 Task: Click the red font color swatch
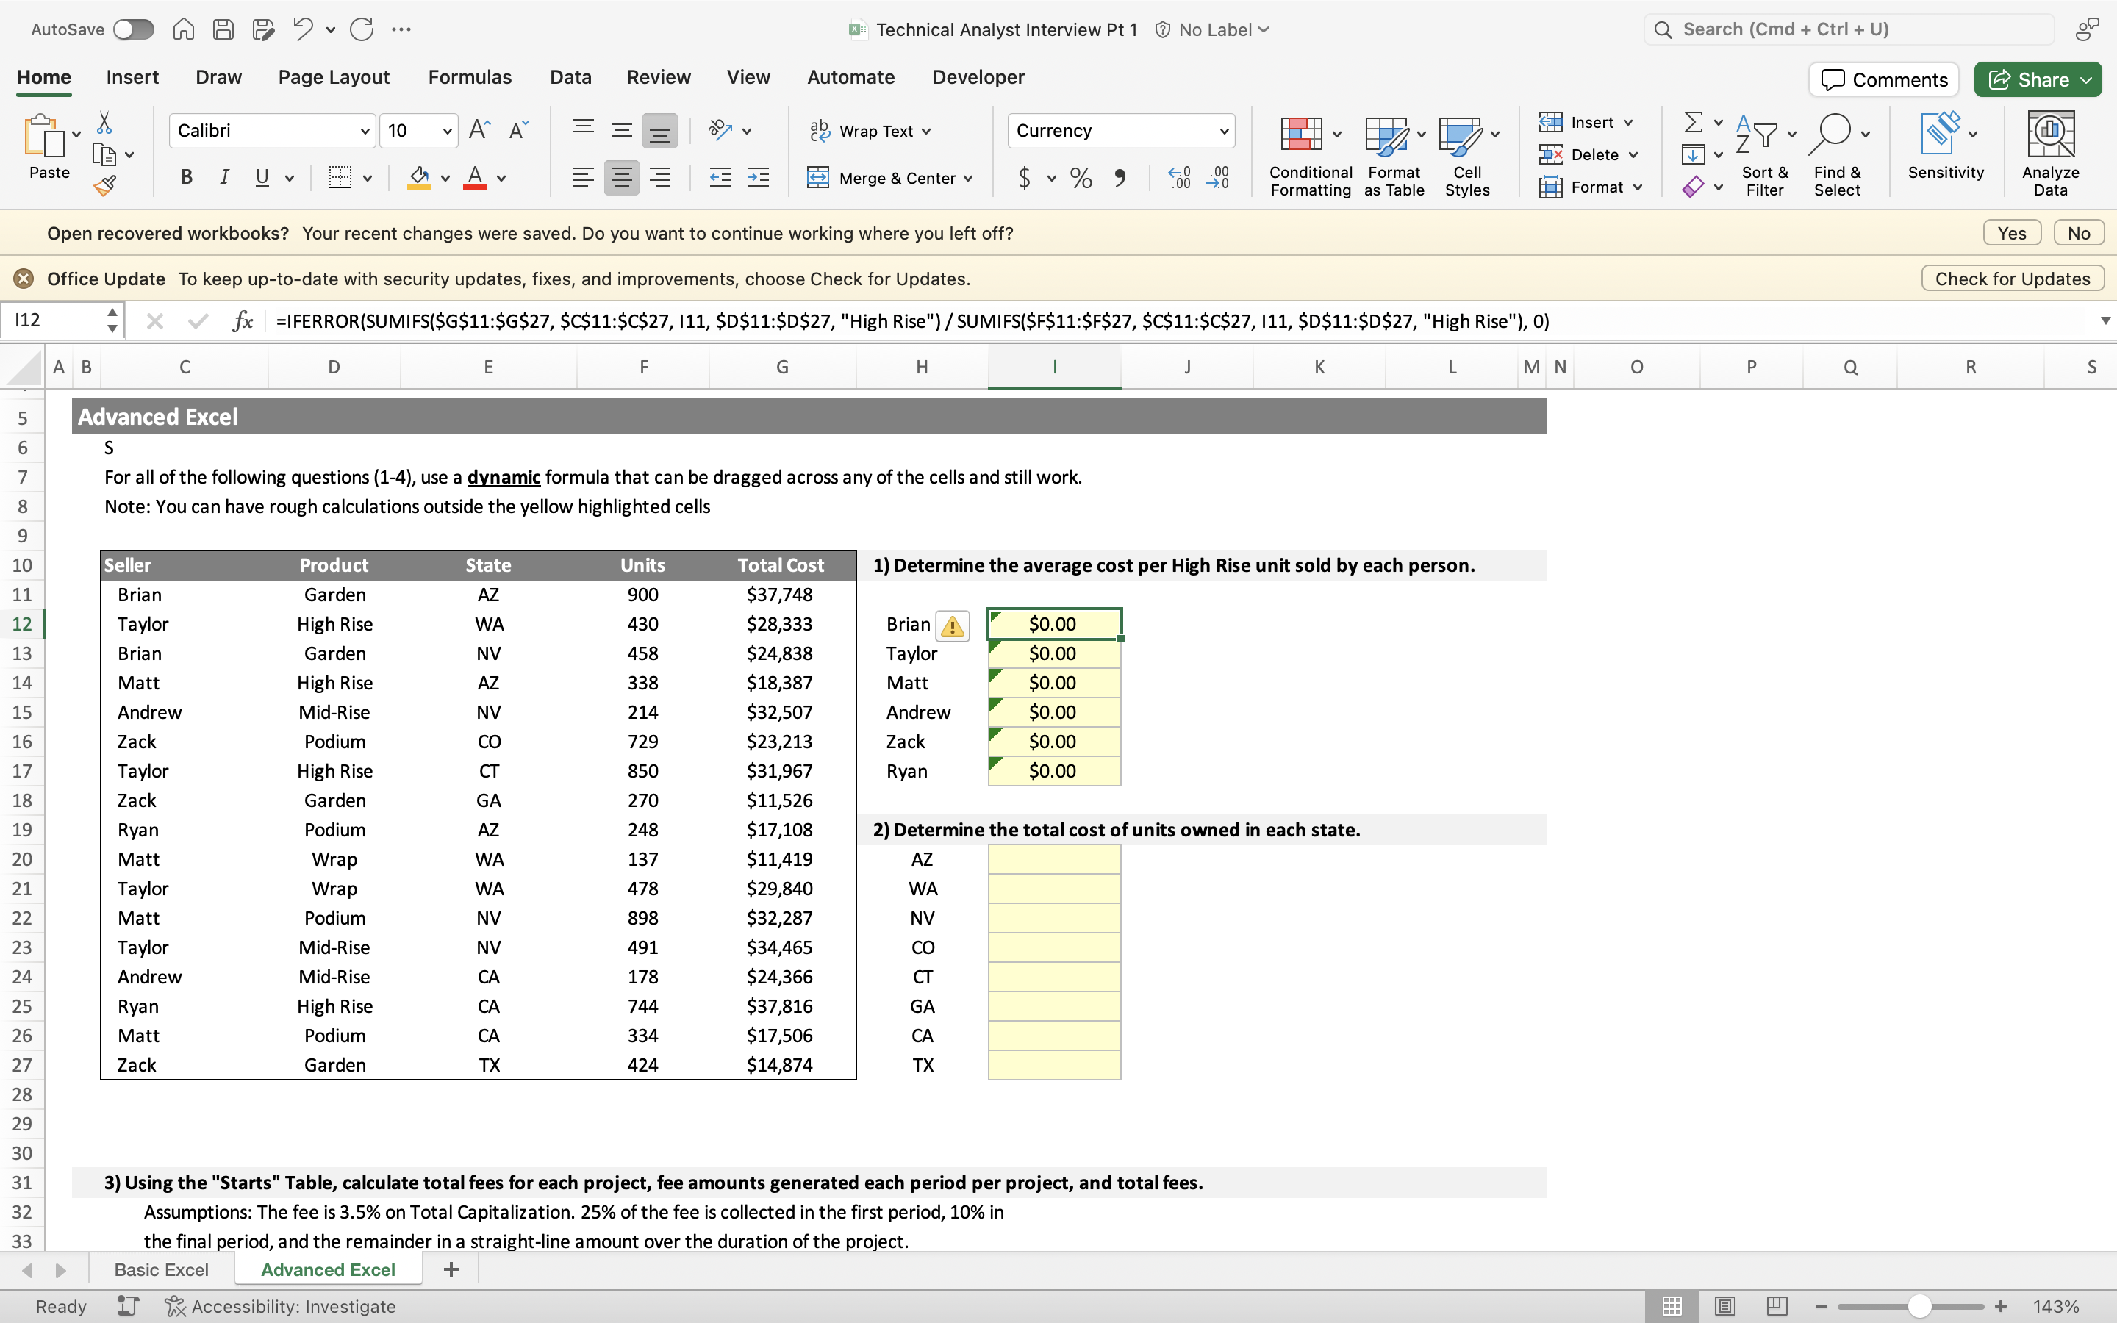click(475, 179)
